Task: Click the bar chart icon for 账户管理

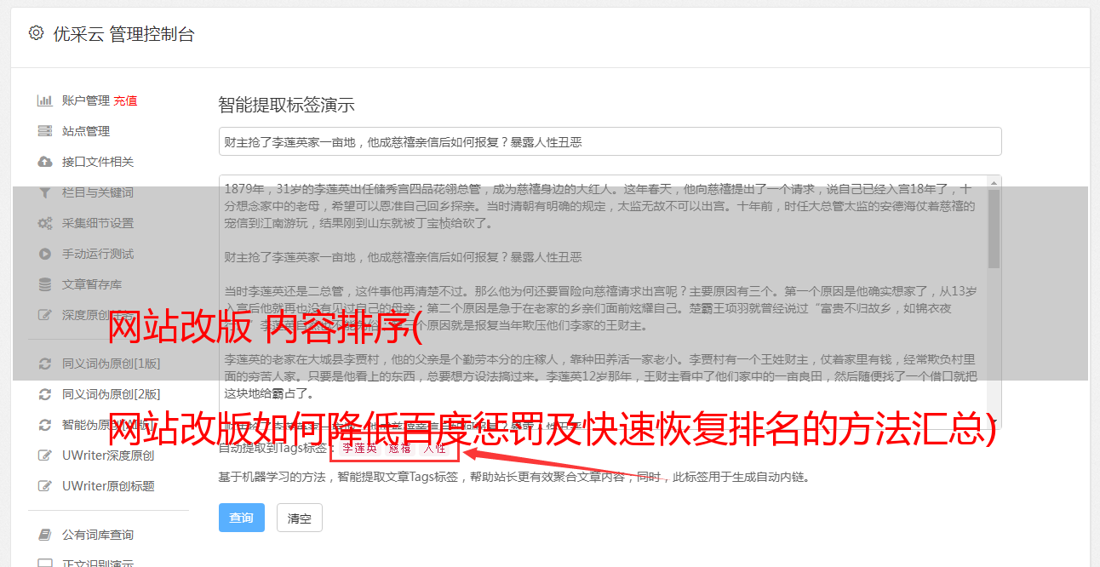Action: pos(45,100)
